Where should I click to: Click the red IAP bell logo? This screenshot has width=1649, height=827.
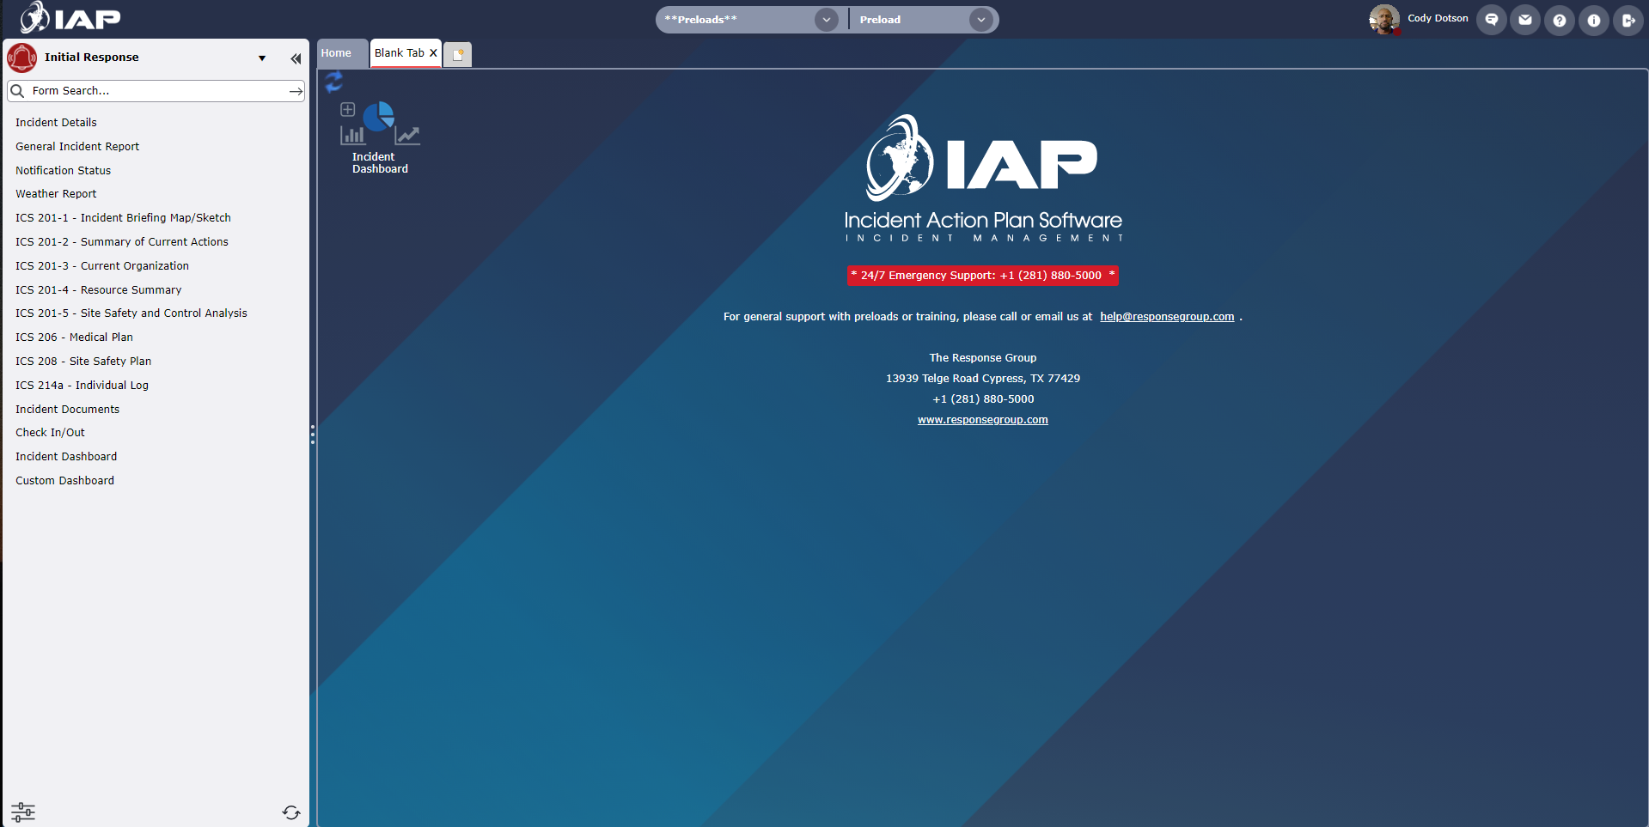[21, 58]
